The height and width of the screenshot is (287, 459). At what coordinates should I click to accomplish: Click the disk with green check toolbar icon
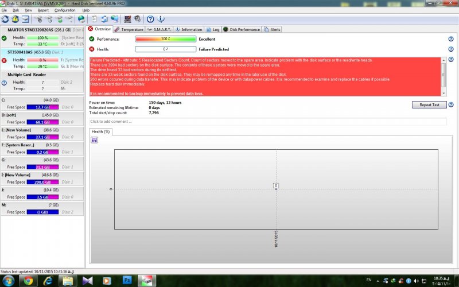click(59, 20)
